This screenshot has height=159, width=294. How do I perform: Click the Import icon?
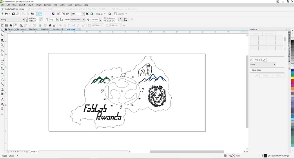pyautogui.click(x=59, y=14)
